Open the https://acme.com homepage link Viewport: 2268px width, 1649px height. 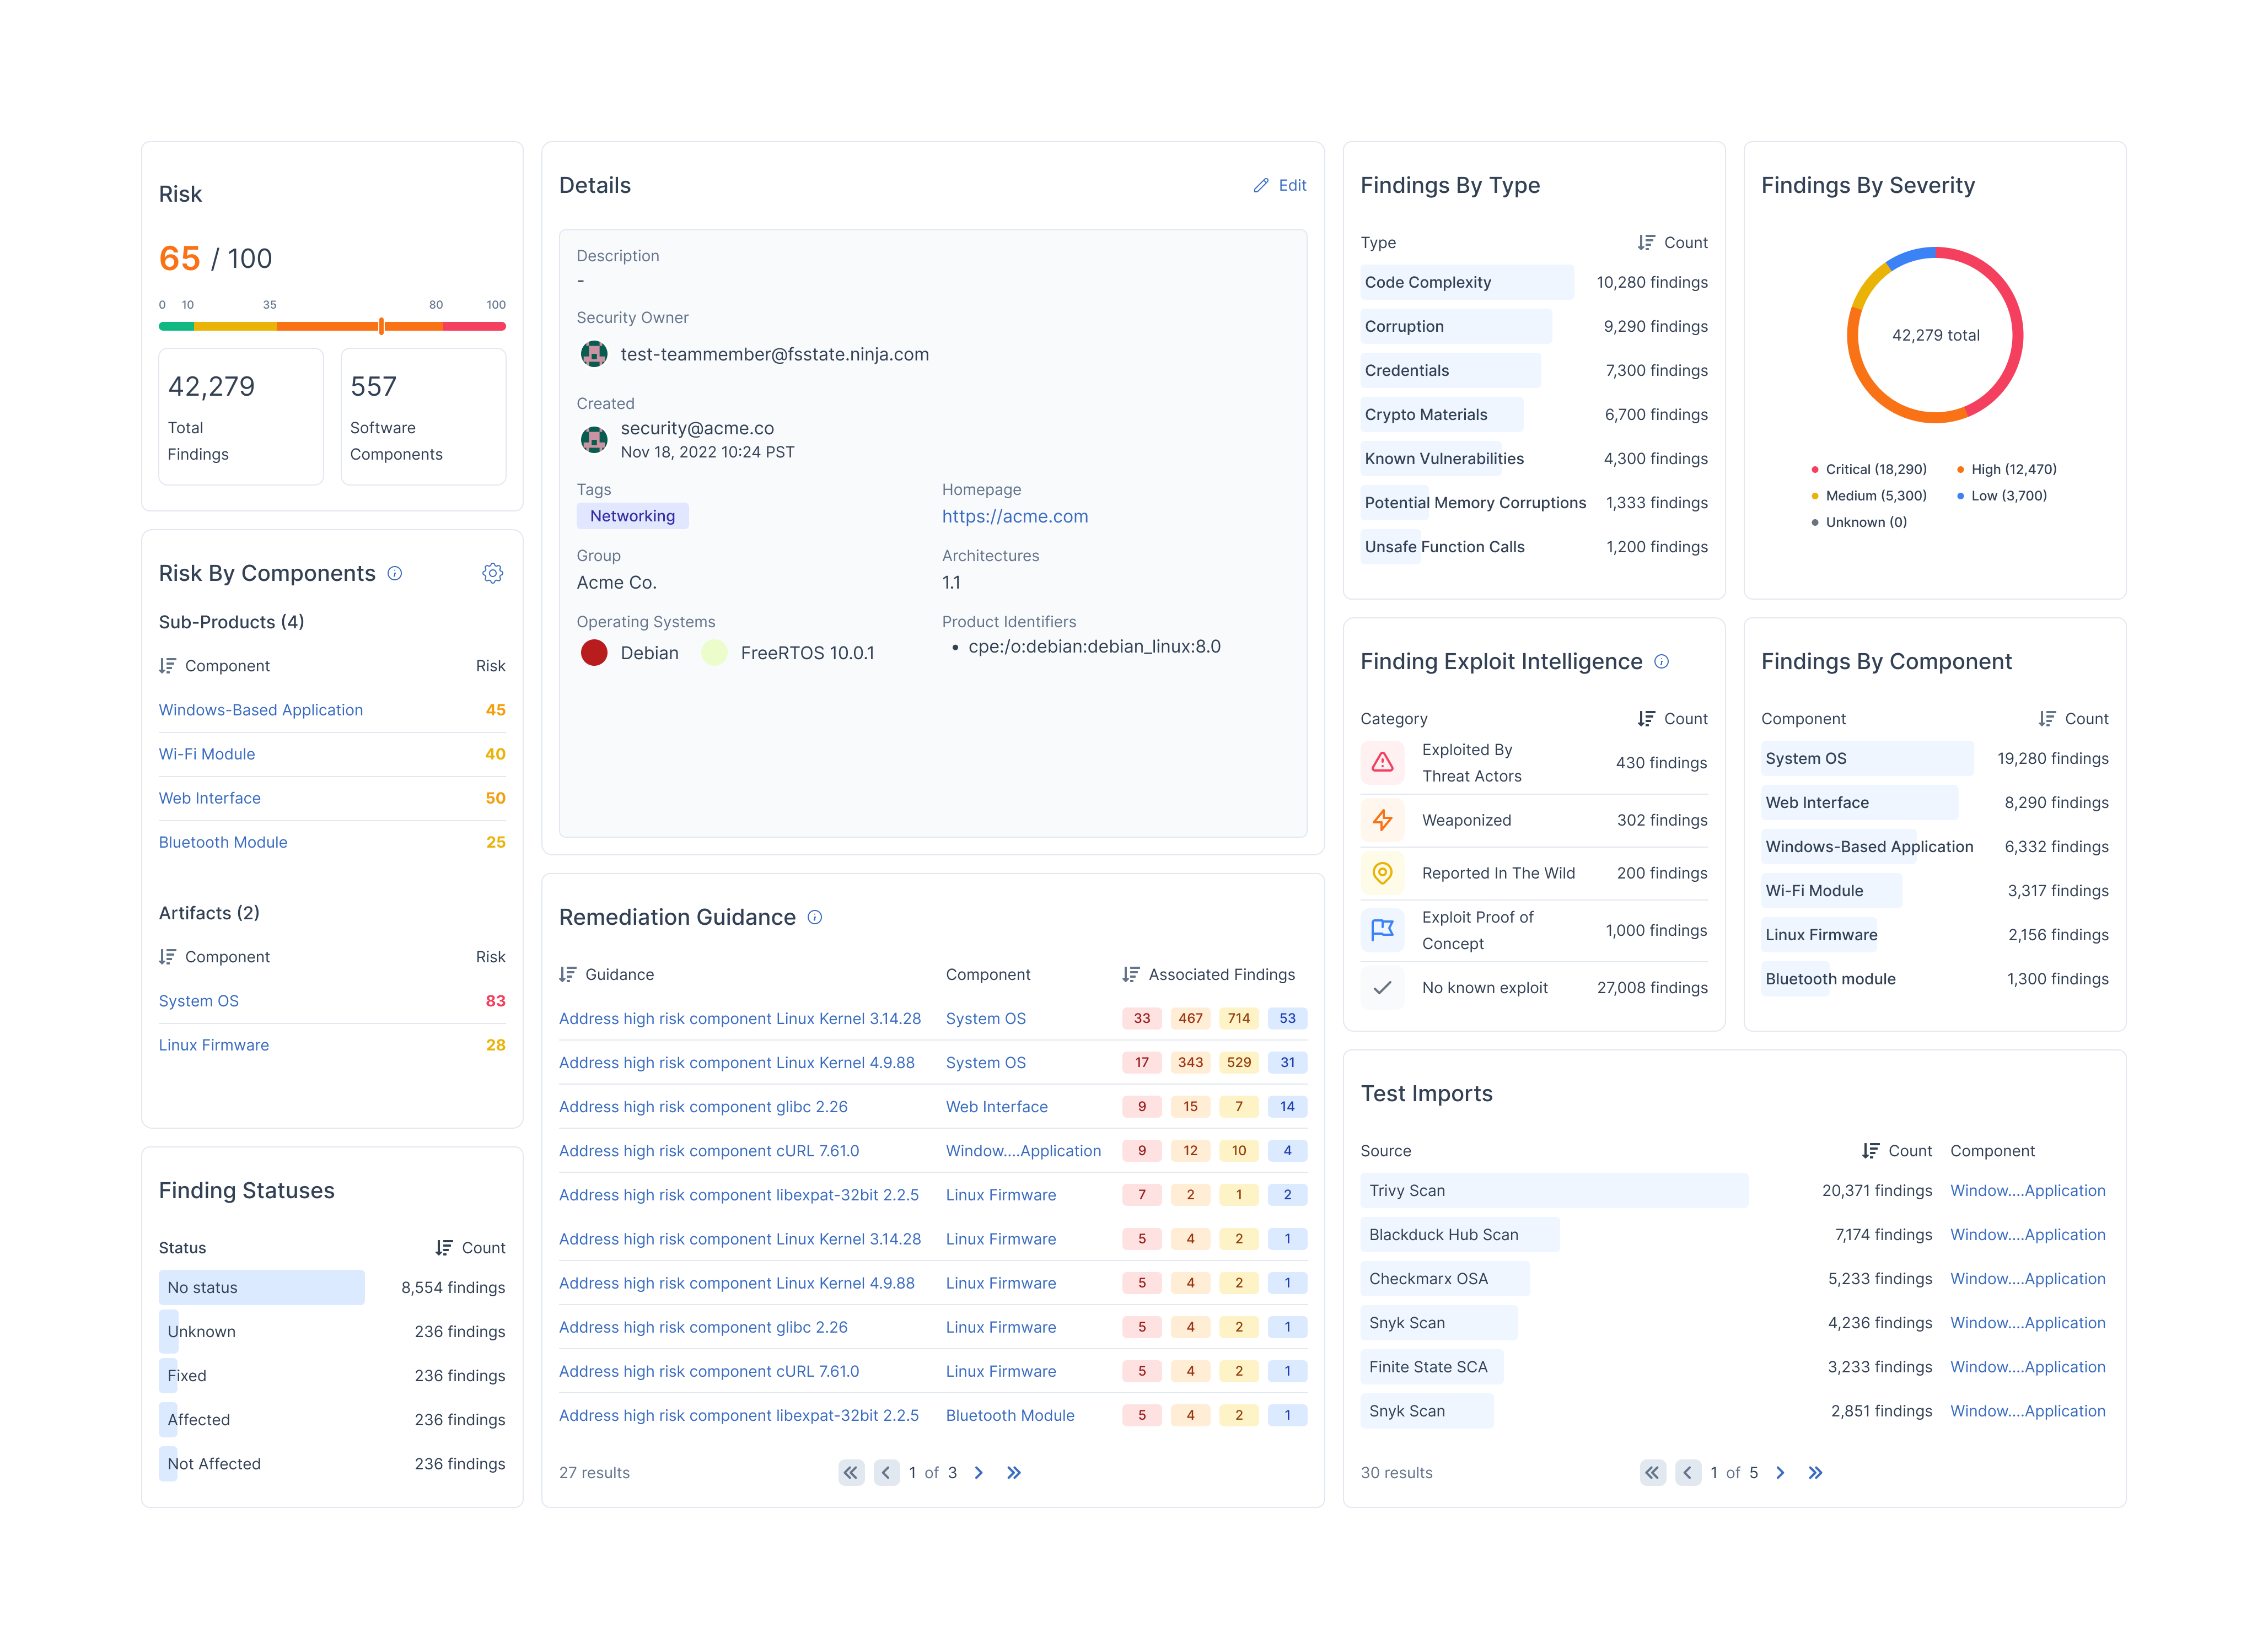click(1014, 516)
